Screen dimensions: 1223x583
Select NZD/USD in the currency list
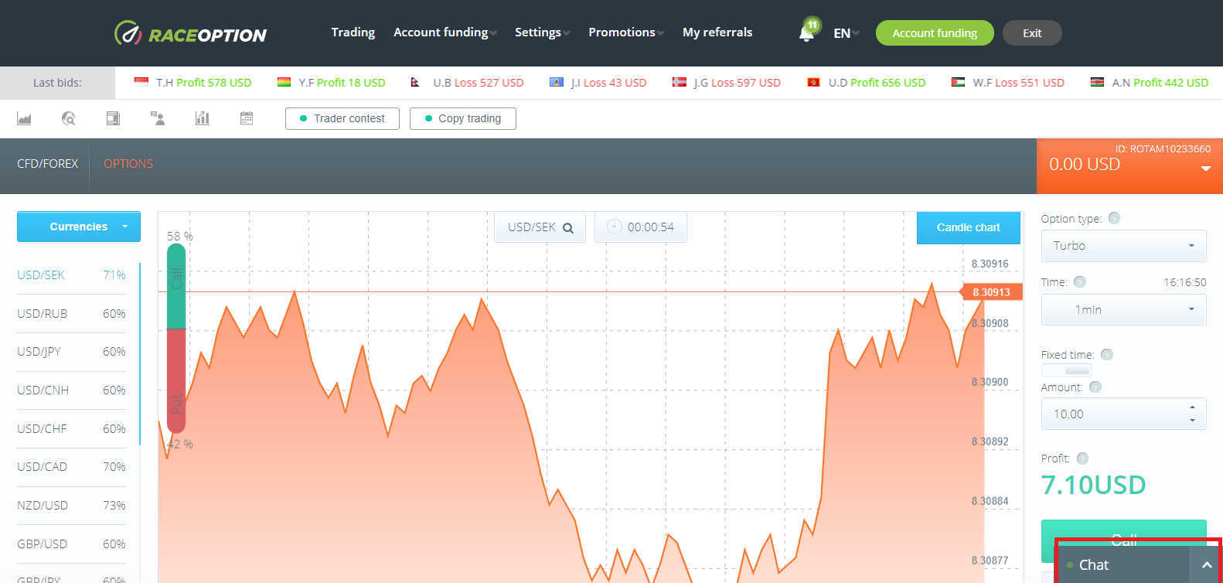click(x=71, y=506)
